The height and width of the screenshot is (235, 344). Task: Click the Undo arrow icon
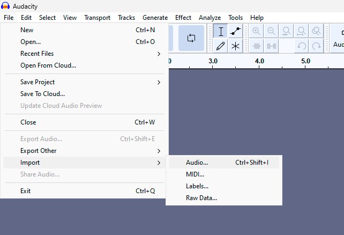[302, 46]
